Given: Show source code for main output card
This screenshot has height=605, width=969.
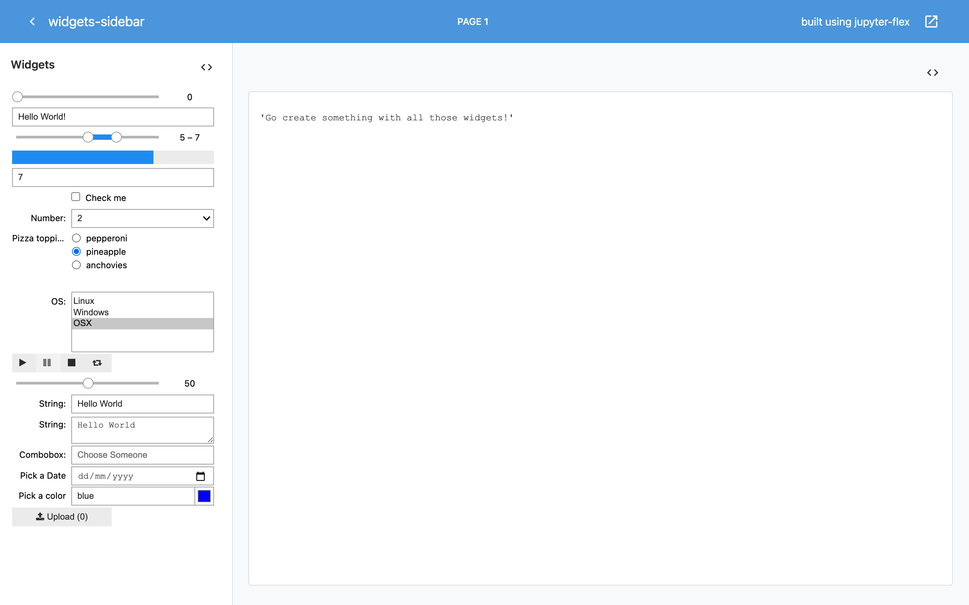Looking at the screenshot, I should coord(933,72).
